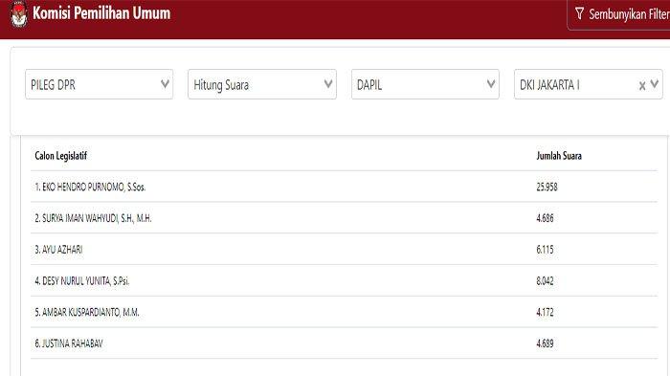The image size is (670, 376).
Task: Click the filter funnel icon
Action: click(x=579, y=13)
